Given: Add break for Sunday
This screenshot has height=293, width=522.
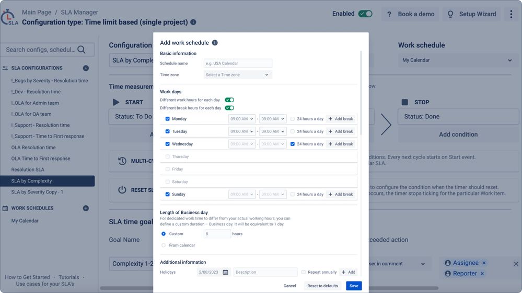Looking at the screenshot, I should [x=341, y=194].
